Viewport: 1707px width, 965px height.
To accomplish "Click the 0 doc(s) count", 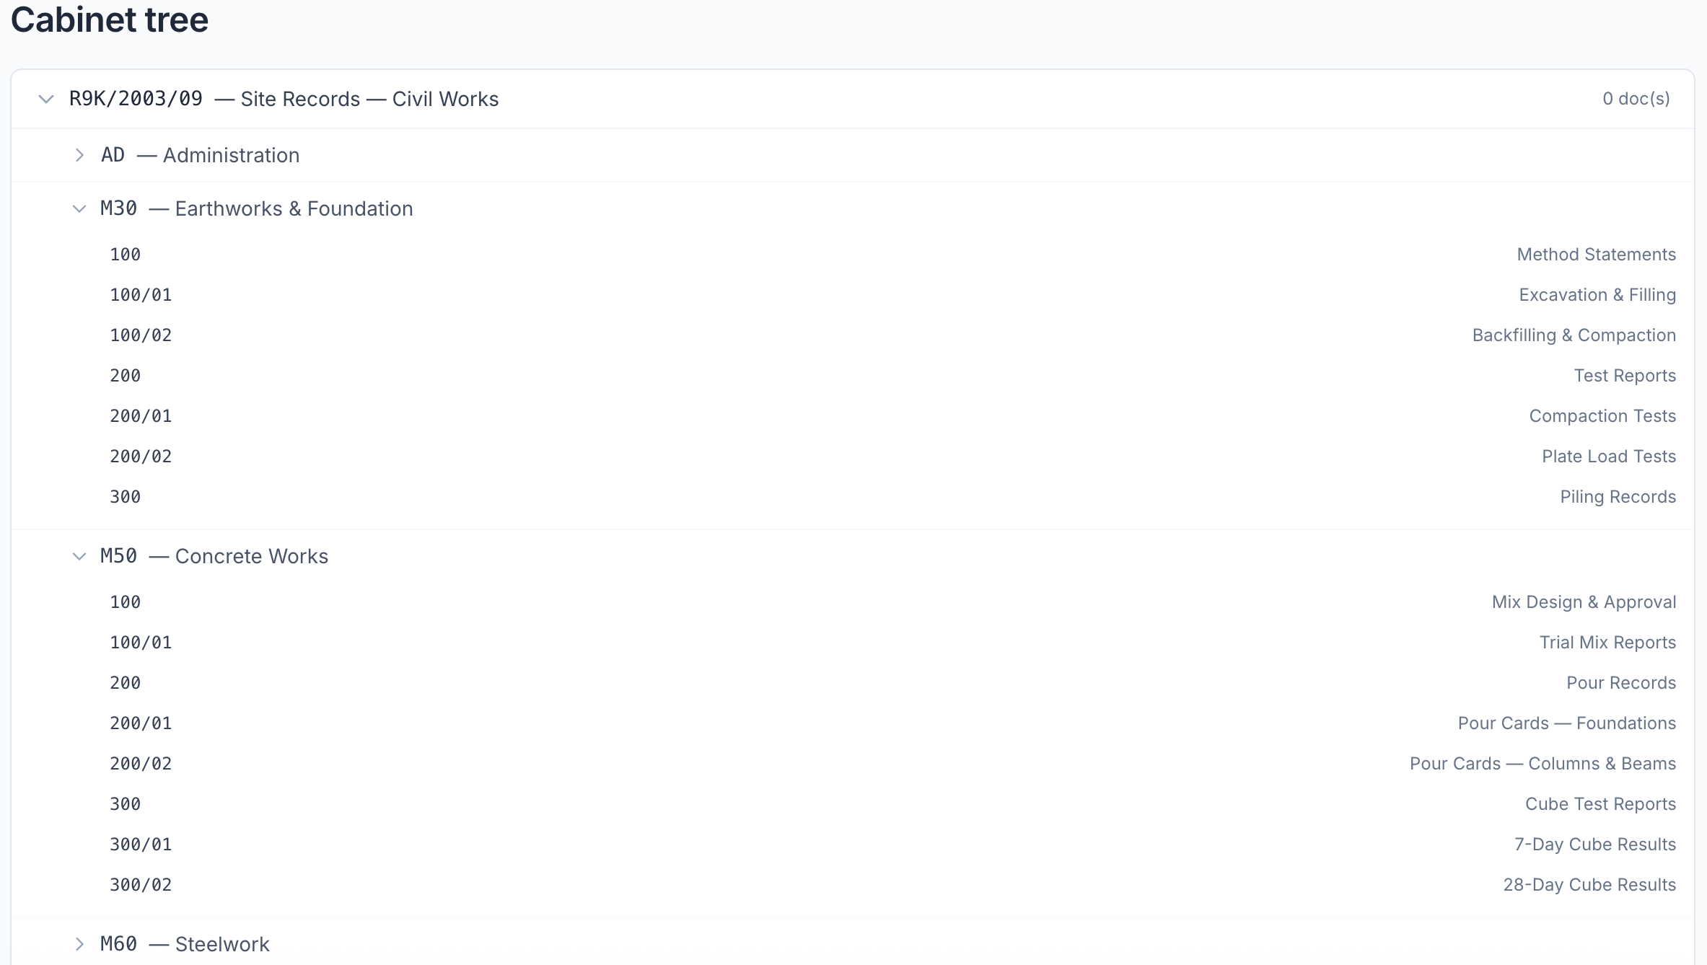I will pos(1636,99).
